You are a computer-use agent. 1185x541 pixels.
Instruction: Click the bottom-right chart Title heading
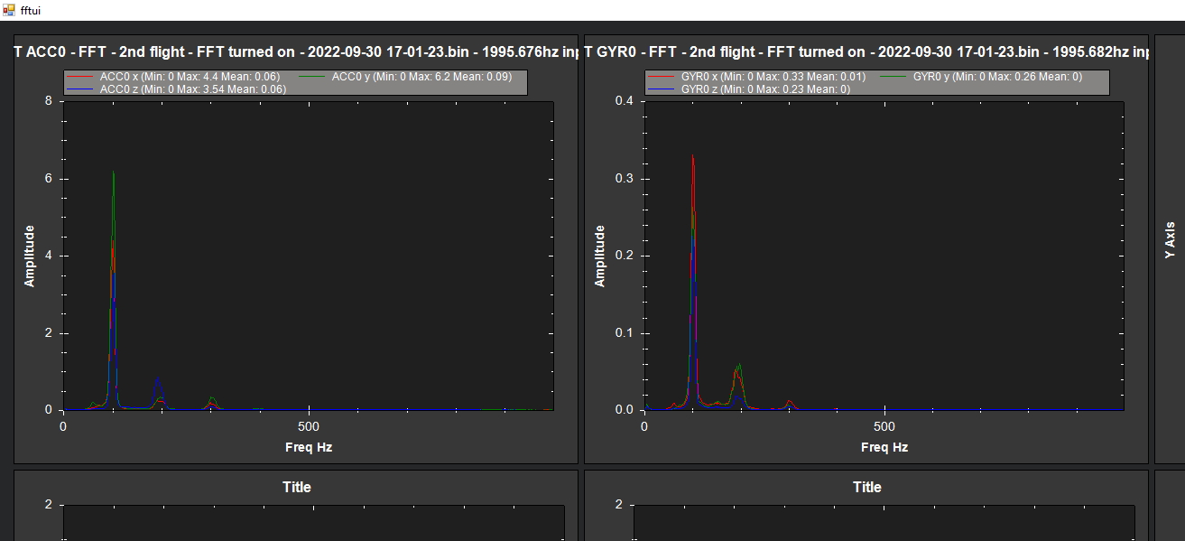(866, 487)
